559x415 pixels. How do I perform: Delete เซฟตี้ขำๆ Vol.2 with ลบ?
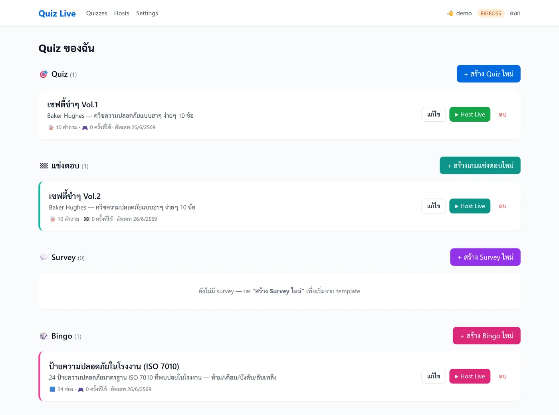click(x=503, y=206)
